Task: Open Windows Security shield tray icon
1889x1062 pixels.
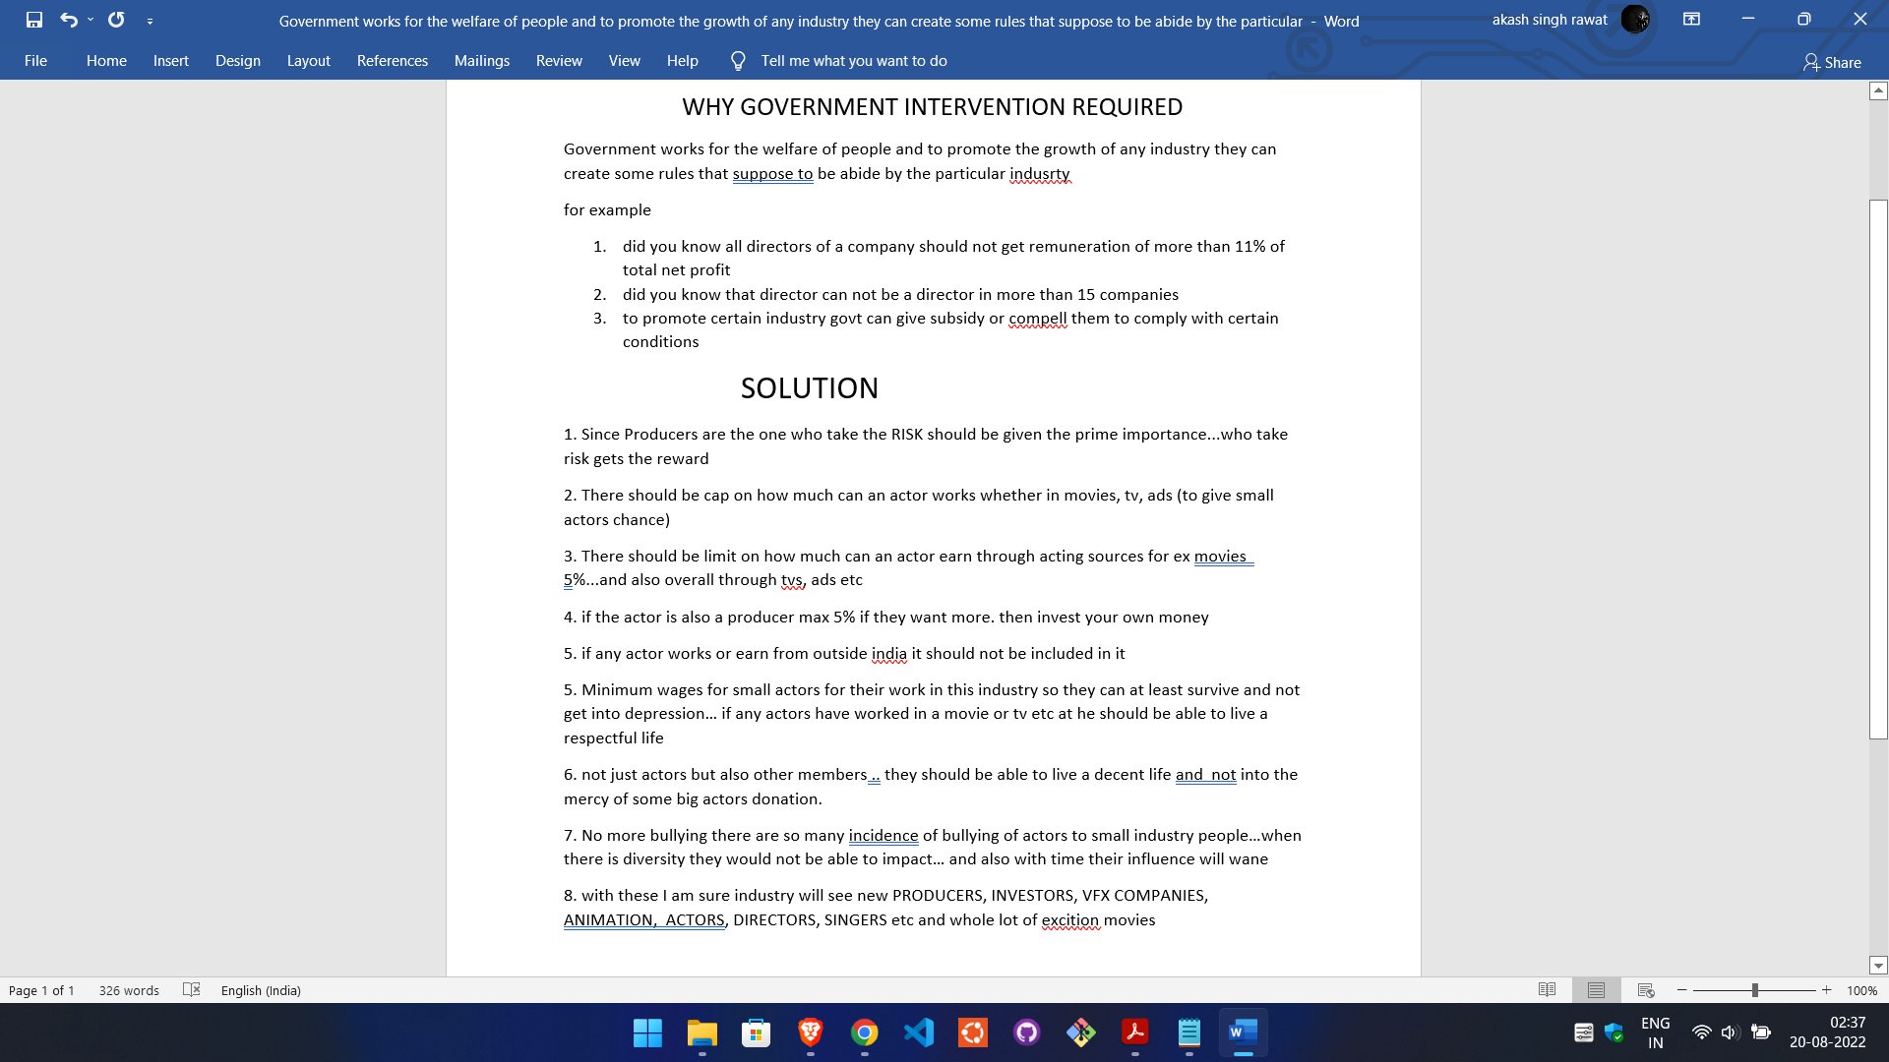Action: coord(1614,1032)
